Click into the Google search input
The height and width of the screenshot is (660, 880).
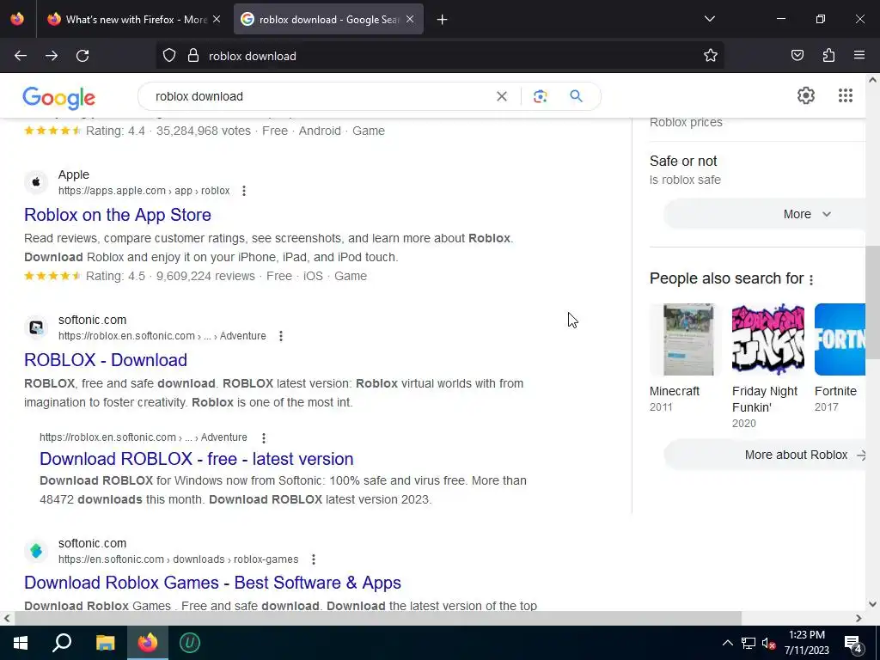320,96
